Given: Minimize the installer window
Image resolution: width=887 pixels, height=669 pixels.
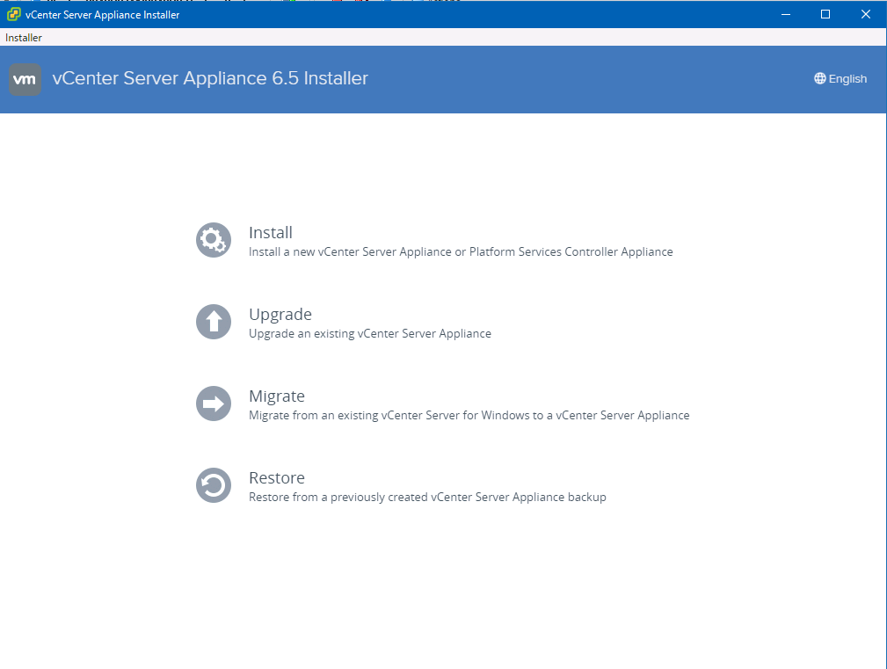Looking at the screenshot, I should 786,14.
